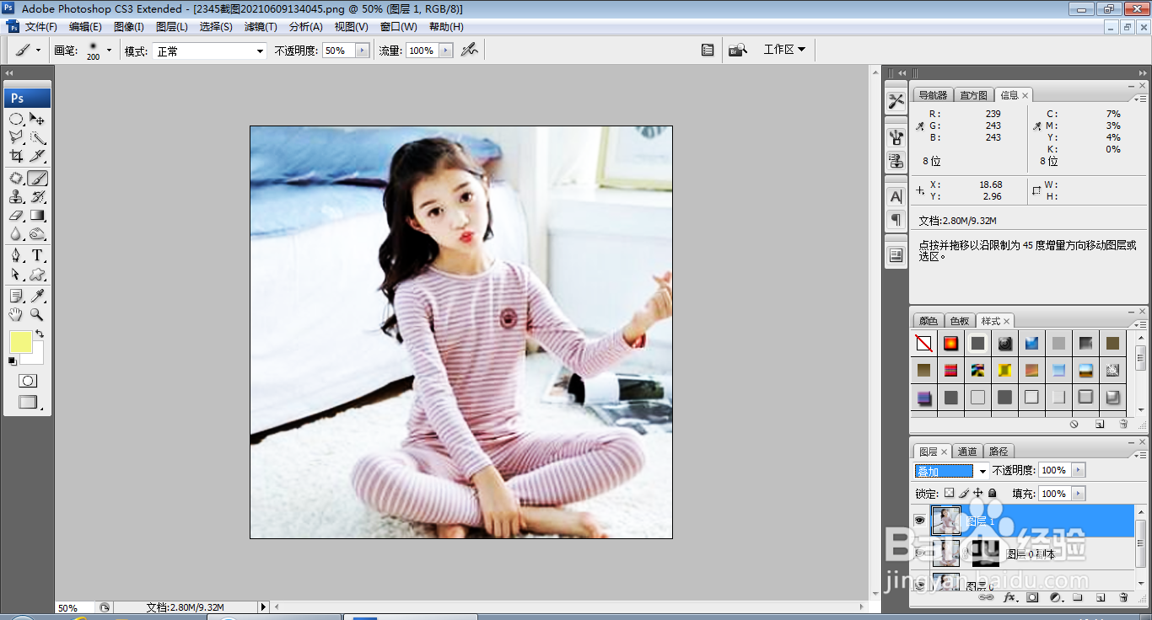Toggle airbrush mode in options bar

[469, 51]
